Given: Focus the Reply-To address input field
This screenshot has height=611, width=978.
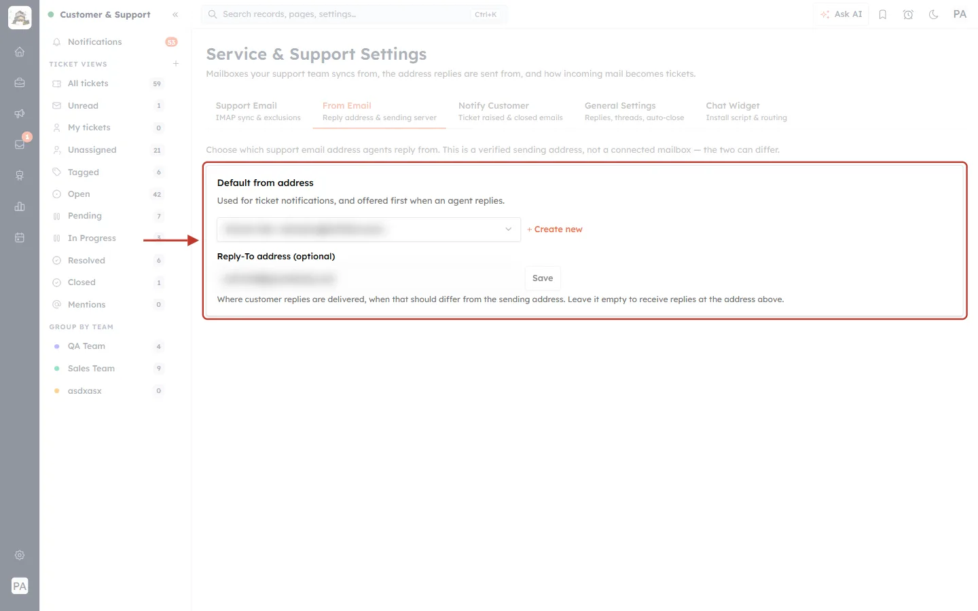Looking at the screenshot, I should click(369, 278).
